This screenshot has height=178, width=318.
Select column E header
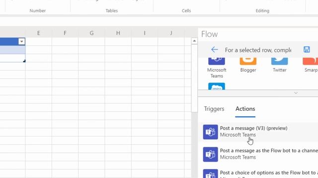[x=39, y=33]
